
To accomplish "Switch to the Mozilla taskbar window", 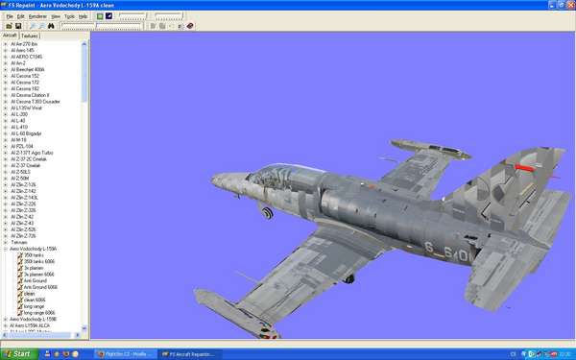I will click(125, 354).
